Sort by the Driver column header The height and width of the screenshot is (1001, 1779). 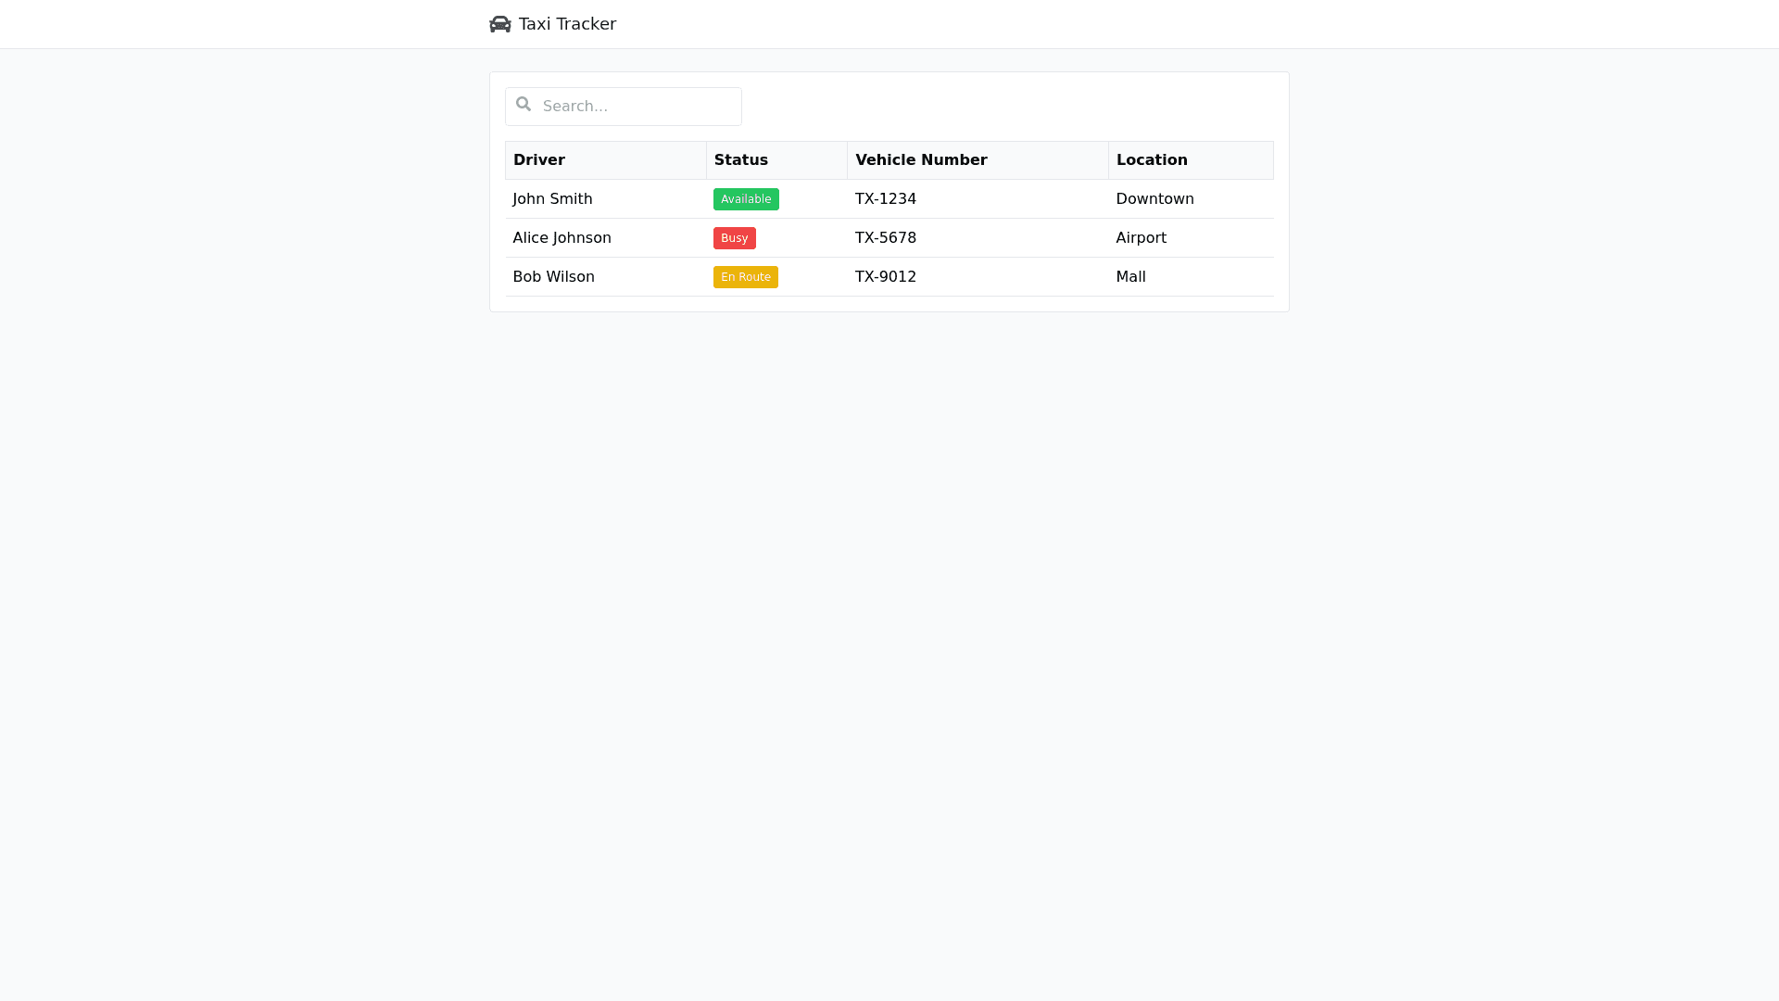(539, 160)
